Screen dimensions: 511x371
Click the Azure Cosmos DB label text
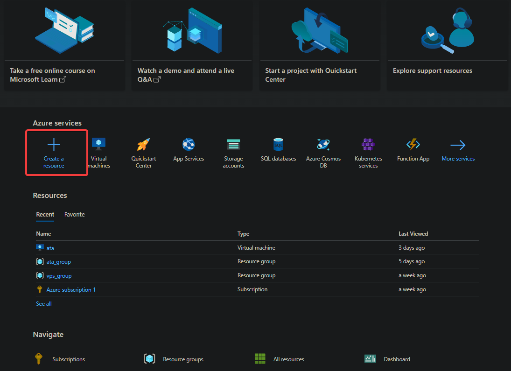point(323,162)
